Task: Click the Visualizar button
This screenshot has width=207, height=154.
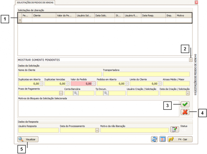Action: point(28,139)
